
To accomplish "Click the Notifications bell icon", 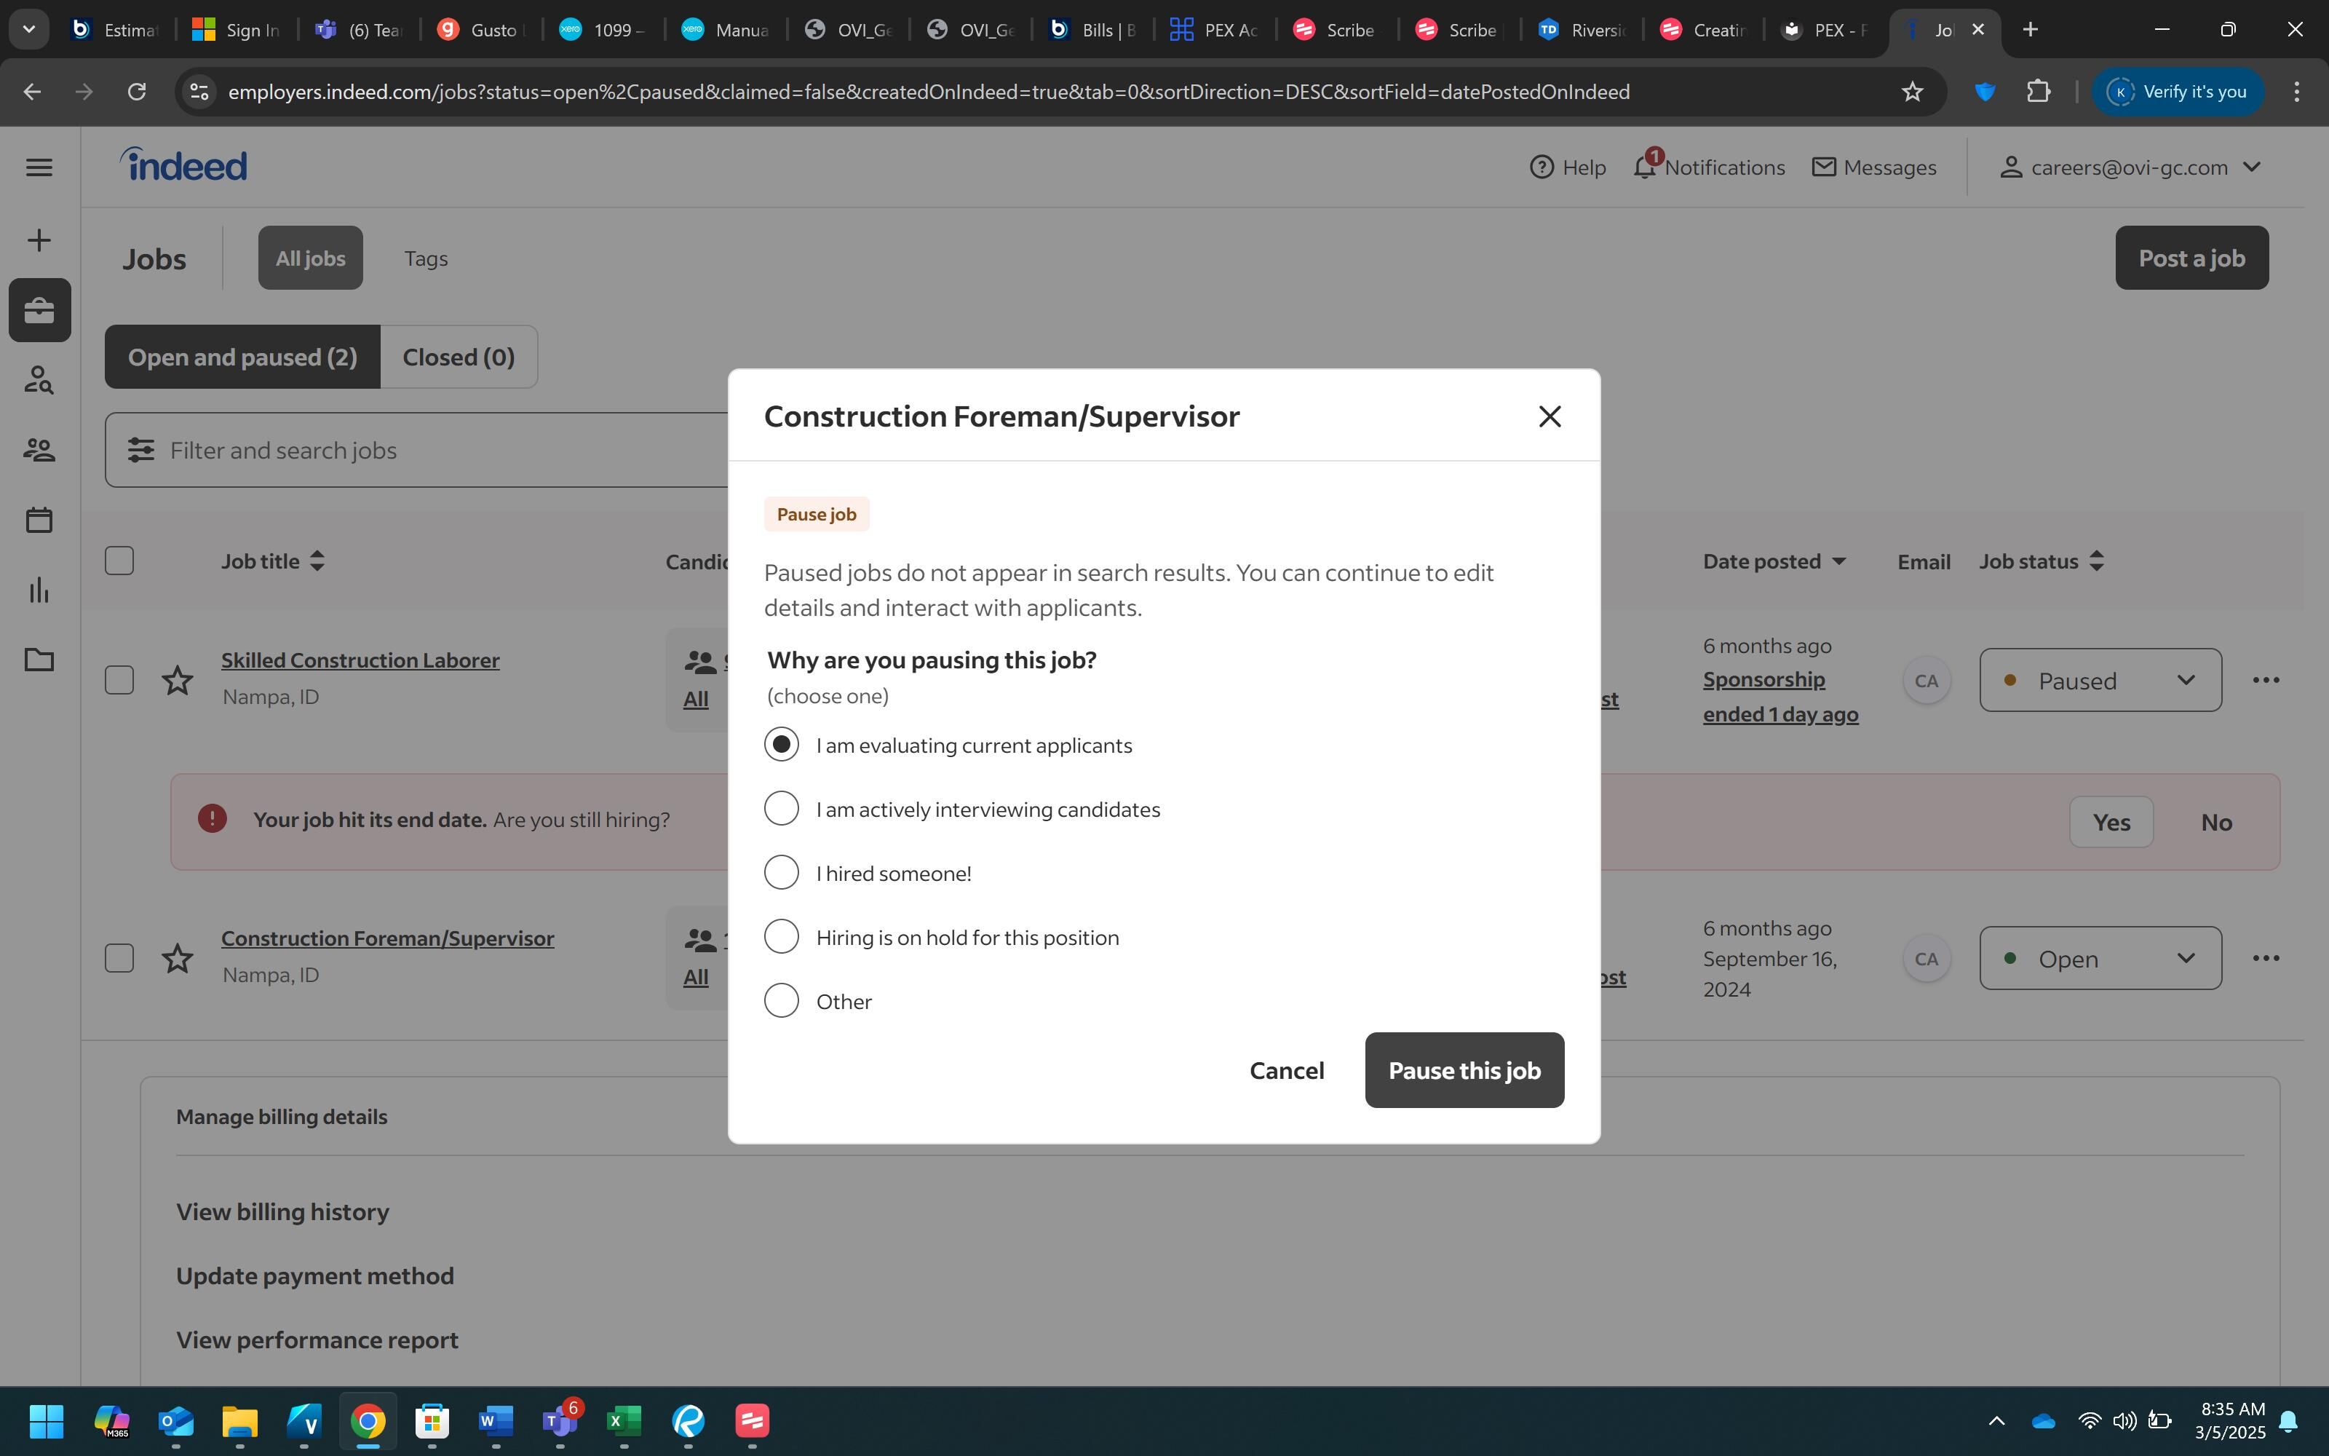I will coord(1645,167).
